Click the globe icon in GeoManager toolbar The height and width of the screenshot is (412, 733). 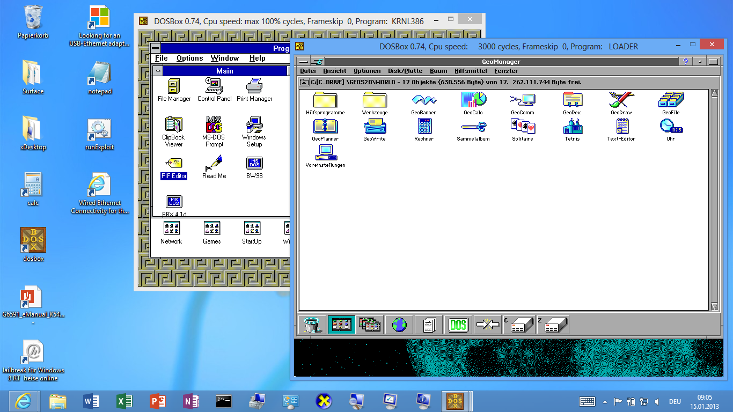(x=399, y=325)
